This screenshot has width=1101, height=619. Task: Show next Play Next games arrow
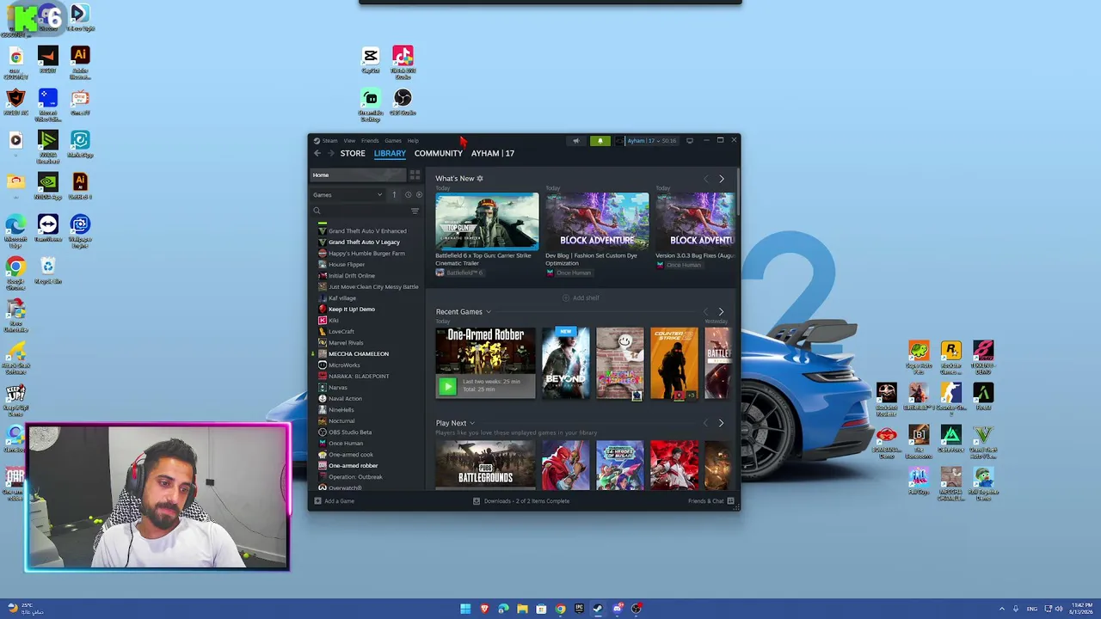721,423
